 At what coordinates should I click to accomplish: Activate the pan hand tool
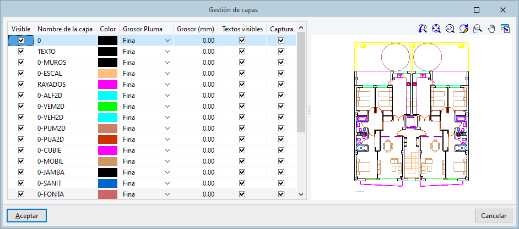pyautogui.click(x=491, y=29)
